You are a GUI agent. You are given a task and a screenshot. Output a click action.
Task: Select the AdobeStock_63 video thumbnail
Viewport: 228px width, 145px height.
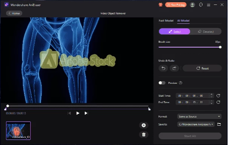[18, 131]
